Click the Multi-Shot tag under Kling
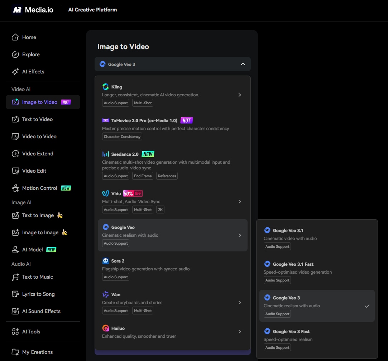The height and width of the screenshot is (361, 388). [x=143, y=103]
